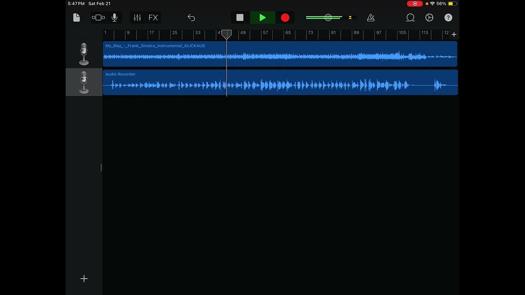
Task: Select the Audio Recorder track microphone icon
Action: click(x=84, y=82)
